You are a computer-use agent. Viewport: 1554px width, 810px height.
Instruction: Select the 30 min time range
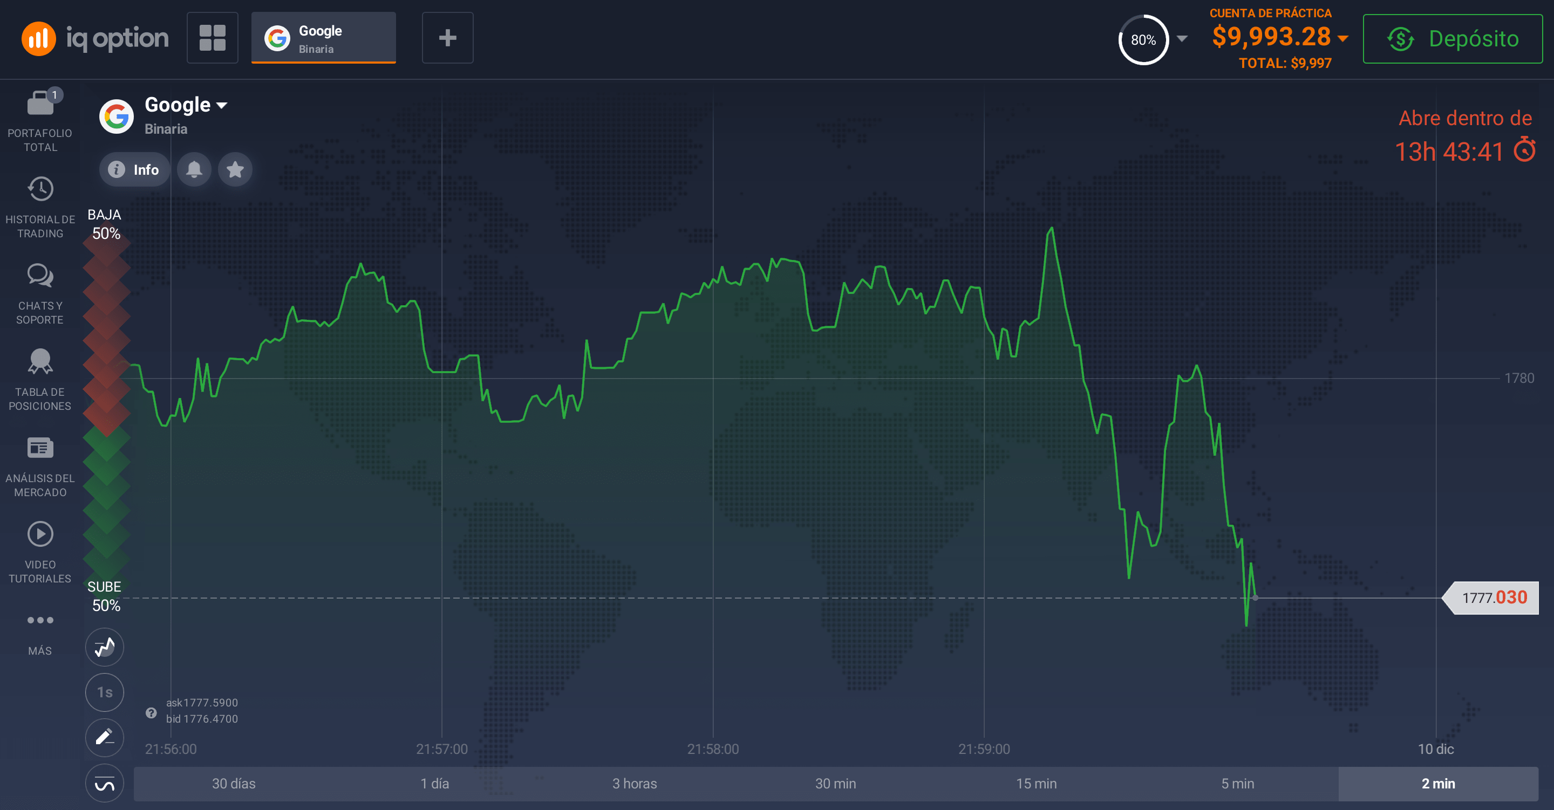tap(835, 784)
